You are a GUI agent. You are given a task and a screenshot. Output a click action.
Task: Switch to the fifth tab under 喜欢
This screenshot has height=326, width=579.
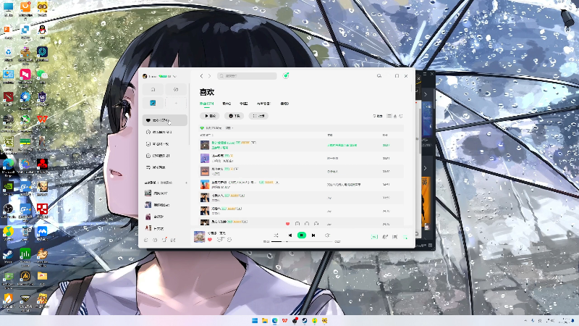click(x=284, y=104)
